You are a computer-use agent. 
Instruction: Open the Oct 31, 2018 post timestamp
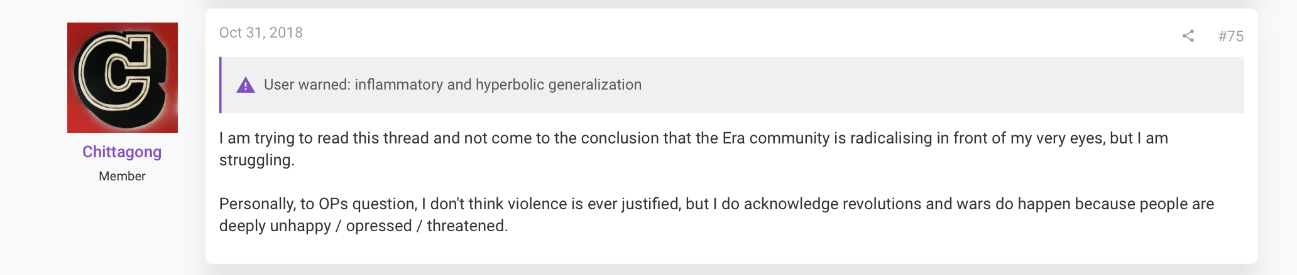pyautogui.click(x=261, y=33)
